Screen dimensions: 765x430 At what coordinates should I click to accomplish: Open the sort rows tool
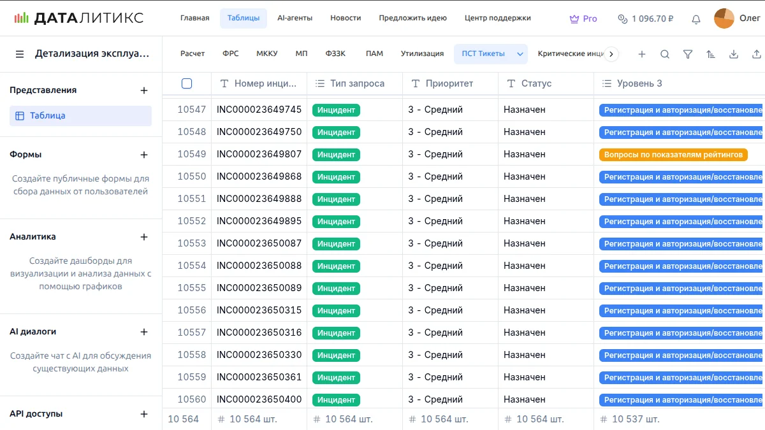[x=711, y=55]
